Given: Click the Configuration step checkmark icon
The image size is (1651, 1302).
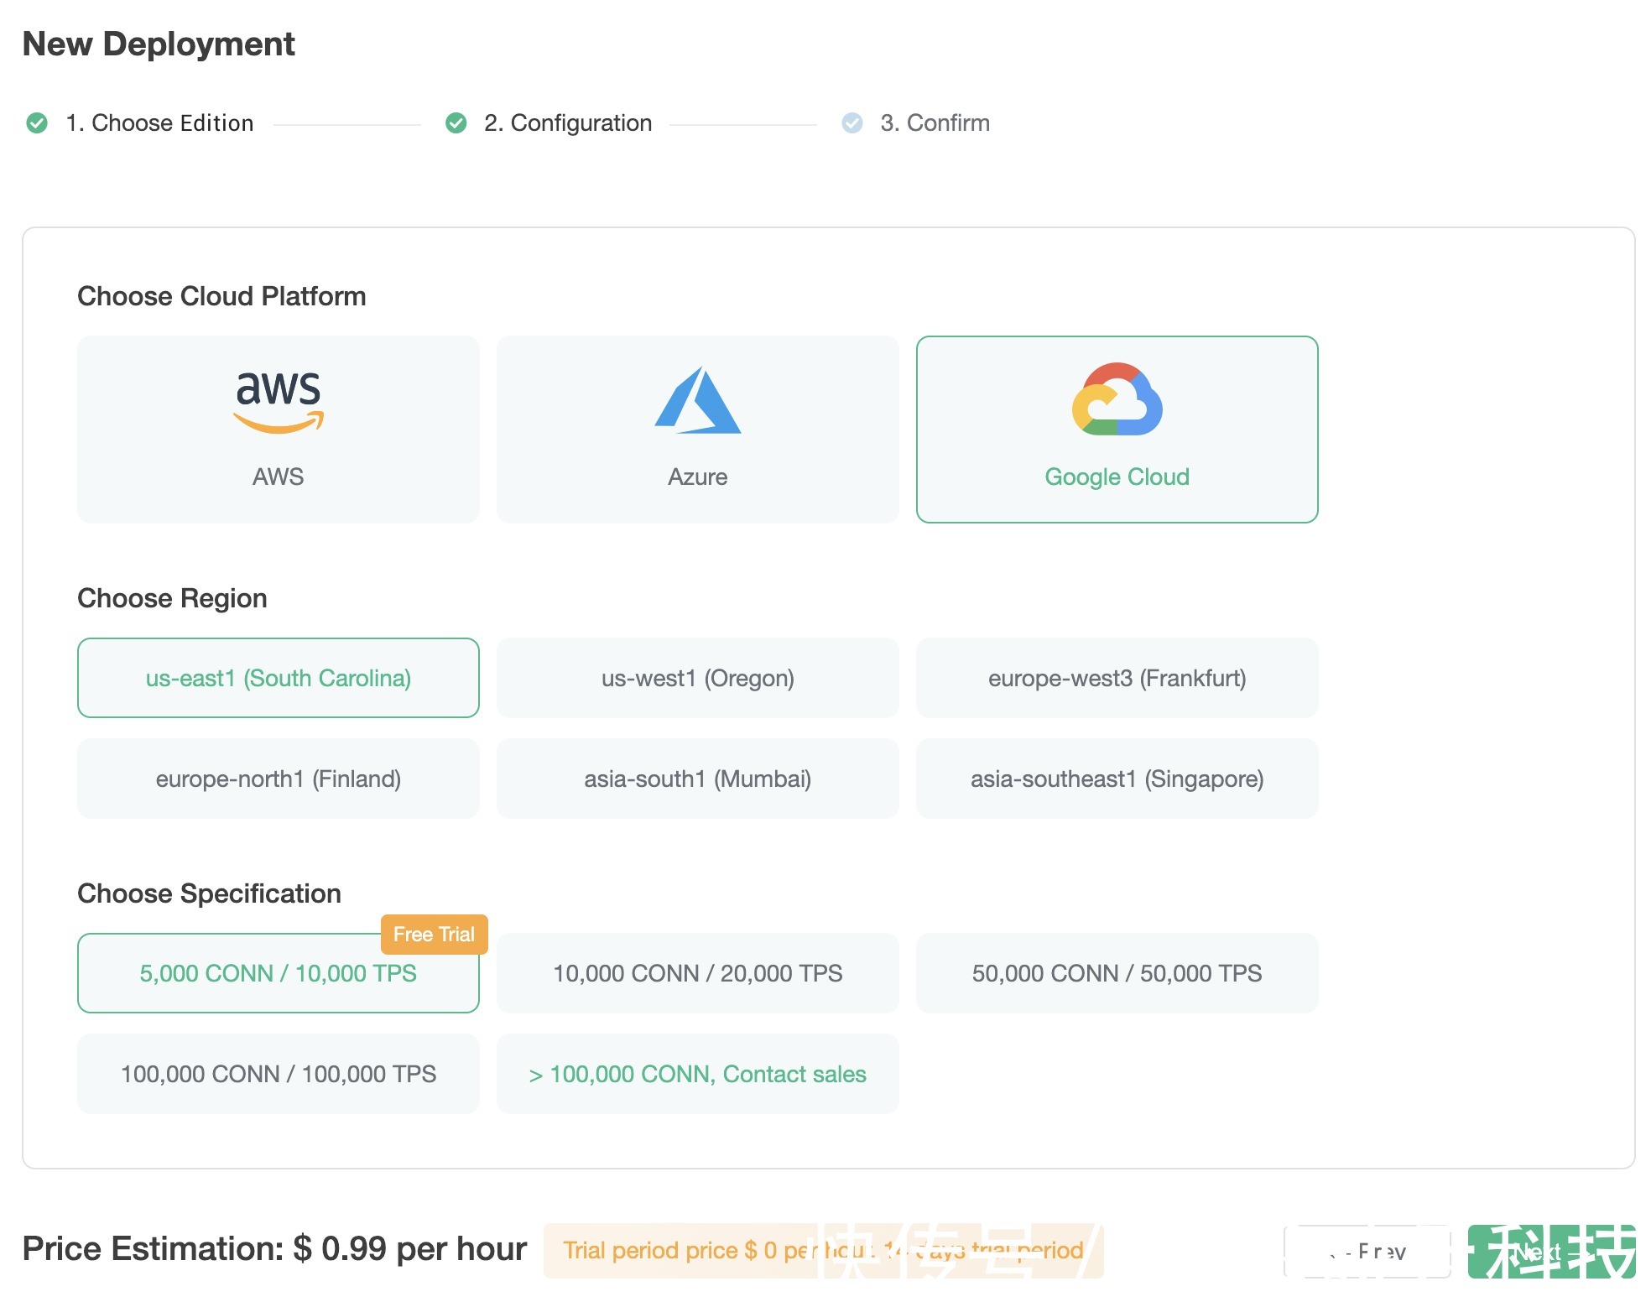Looking at the screenshot, I should pos(456,123).
